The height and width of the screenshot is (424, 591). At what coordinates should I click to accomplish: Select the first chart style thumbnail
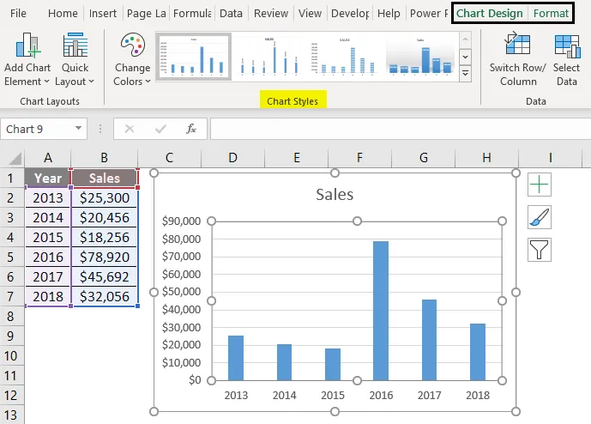(193, 58)
